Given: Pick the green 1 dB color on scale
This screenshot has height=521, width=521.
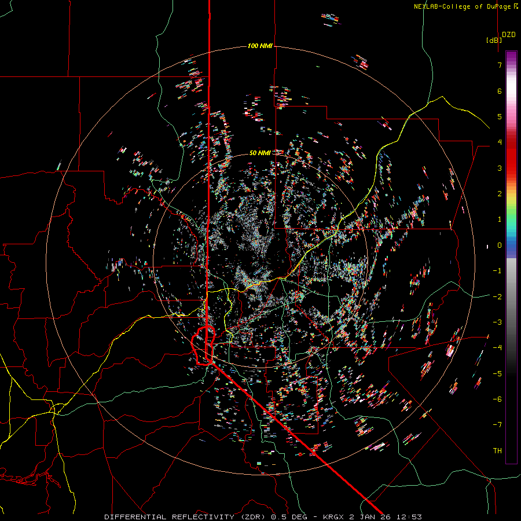Looking at the screenshot, I should [511, 219].
